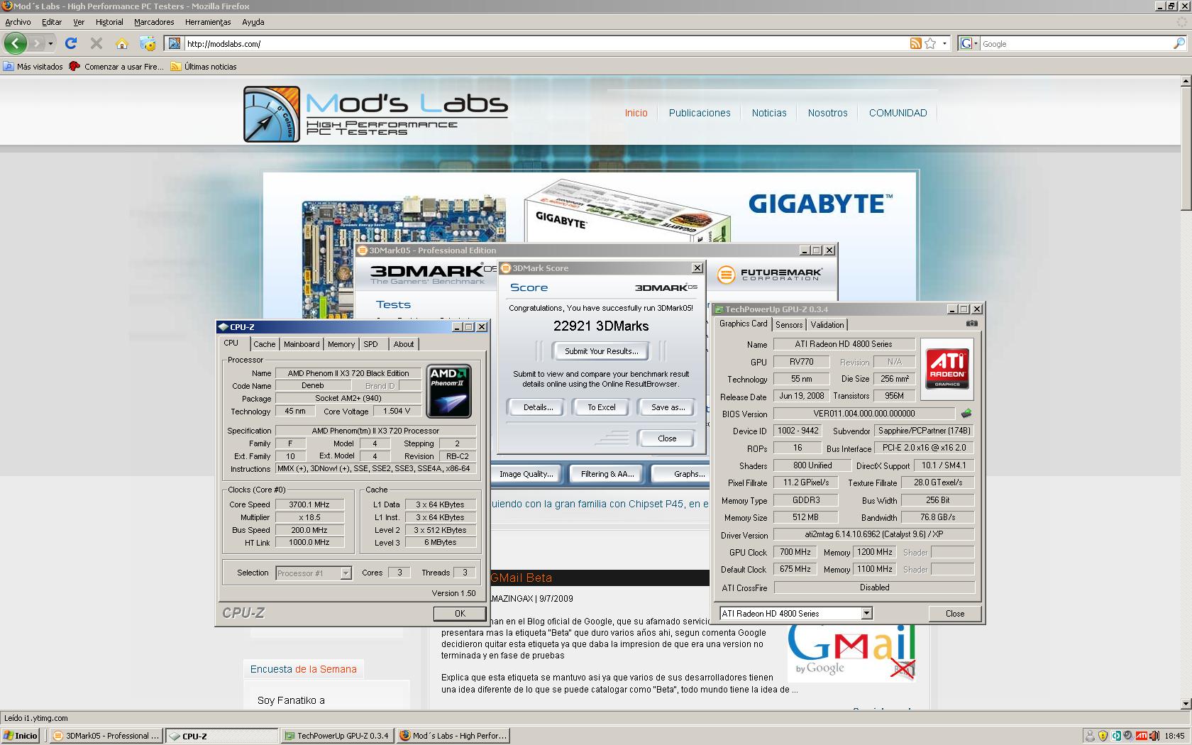The height and width of the screenshot is (745, 1192).
Task: Click the volume speaker tray icon
Action: pyautogui.click(x=1154, y=736)
